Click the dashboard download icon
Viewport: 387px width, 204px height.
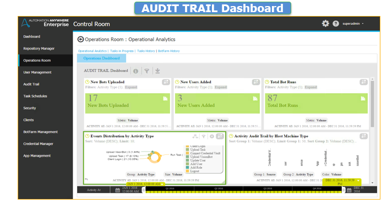coord(157,71)
